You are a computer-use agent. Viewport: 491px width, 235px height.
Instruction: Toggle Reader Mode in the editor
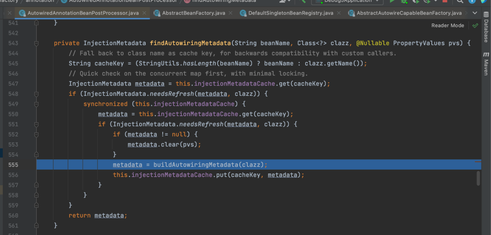(x=447, y=25)
